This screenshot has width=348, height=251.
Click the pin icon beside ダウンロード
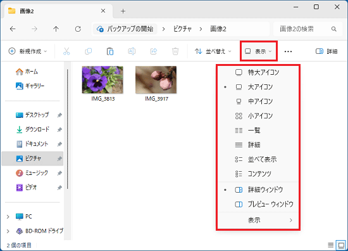click(59, 129)
